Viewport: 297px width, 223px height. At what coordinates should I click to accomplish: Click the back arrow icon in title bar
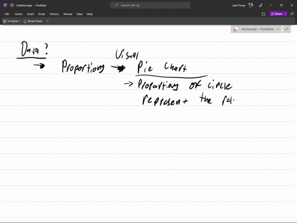[x=12, y=6]
